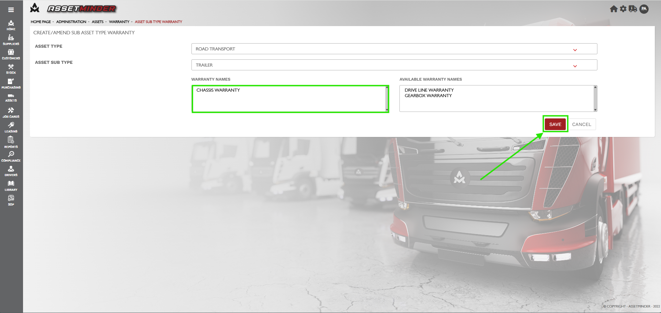Image resolution: width=661 pixels, height=313 pixels.
Task: Open the Stock sidebar section
Action: point(11,69)
